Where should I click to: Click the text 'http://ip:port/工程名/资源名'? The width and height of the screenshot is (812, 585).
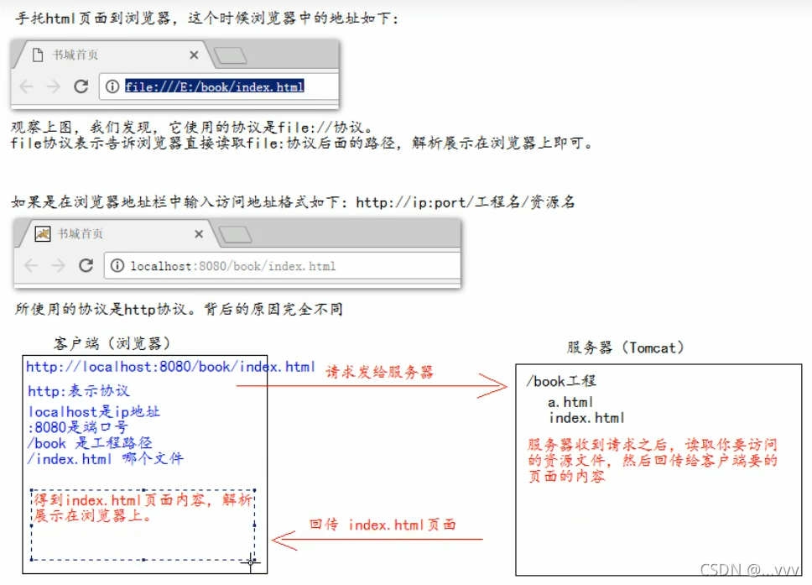tap(466, 202)
